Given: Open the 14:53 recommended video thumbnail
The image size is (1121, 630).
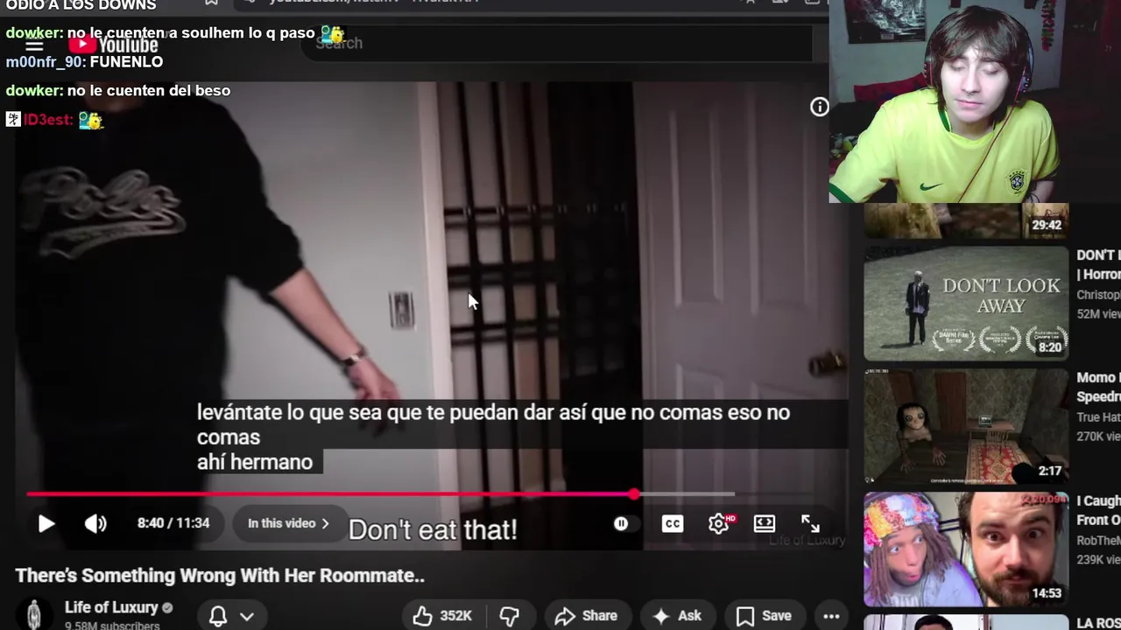Looking at the screenshot, I should pyautogui.click(x=966, y=549).
